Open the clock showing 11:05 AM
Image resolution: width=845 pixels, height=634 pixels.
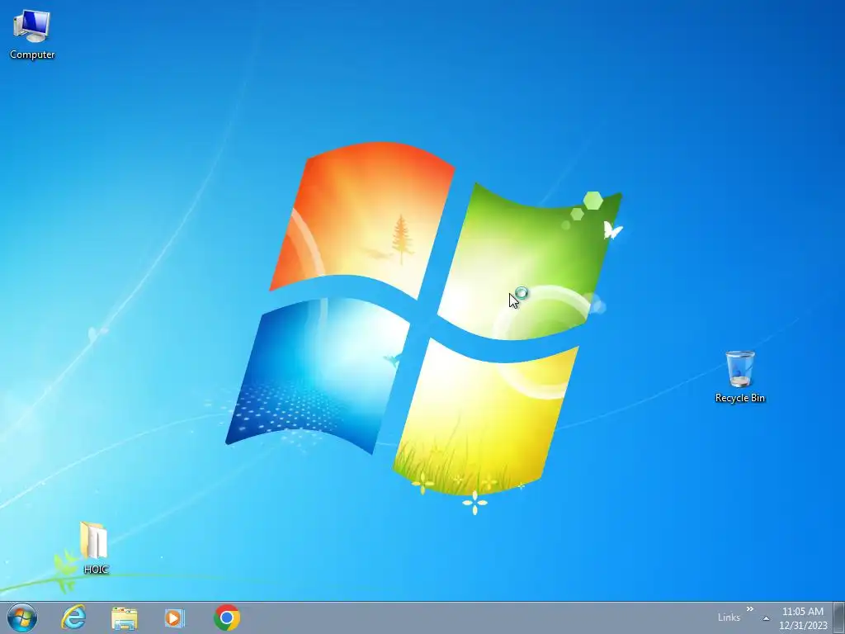803,618
